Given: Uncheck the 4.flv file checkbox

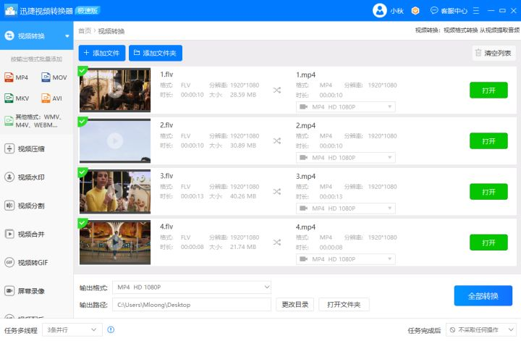Looking at the screenshot, I should click(x=82, y=223).
